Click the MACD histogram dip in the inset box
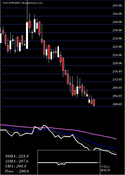Viewport: 125px width, 175px height. [x=61, y=164]
